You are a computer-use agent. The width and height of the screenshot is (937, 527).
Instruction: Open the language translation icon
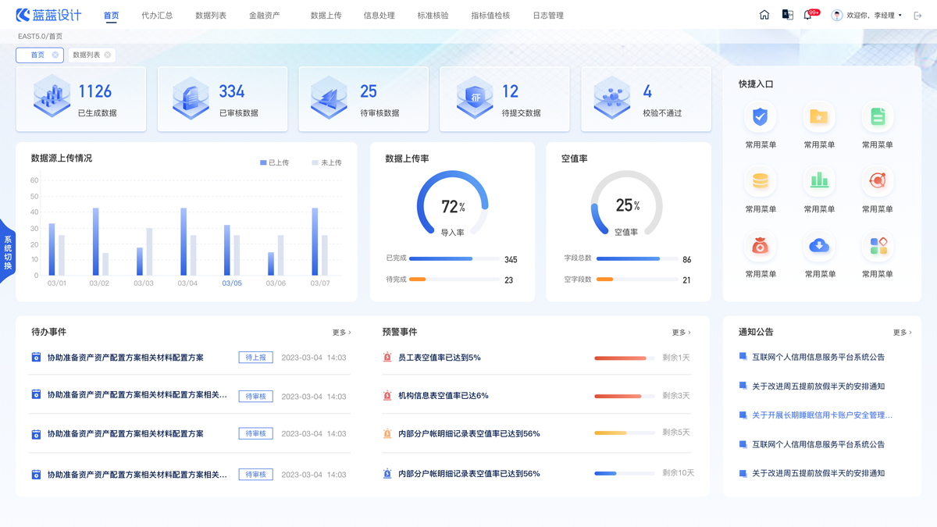coord(787,15)
